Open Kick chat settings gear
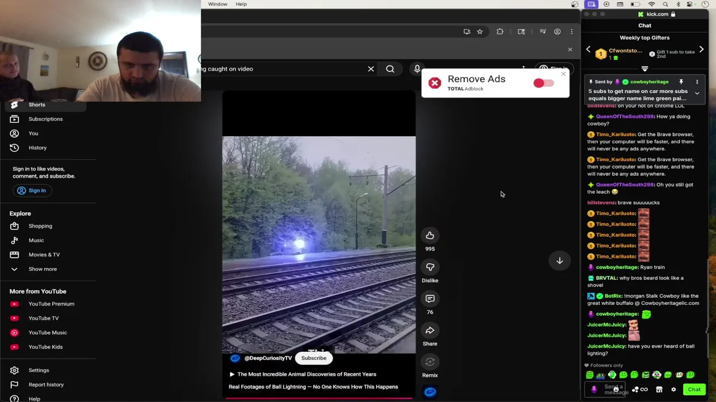 673,390
